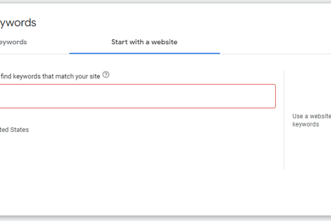Viewport: 331px width, 221px height.
Task: Click the vertical divider beside the URL field
Action: click(x=284, y=120)
